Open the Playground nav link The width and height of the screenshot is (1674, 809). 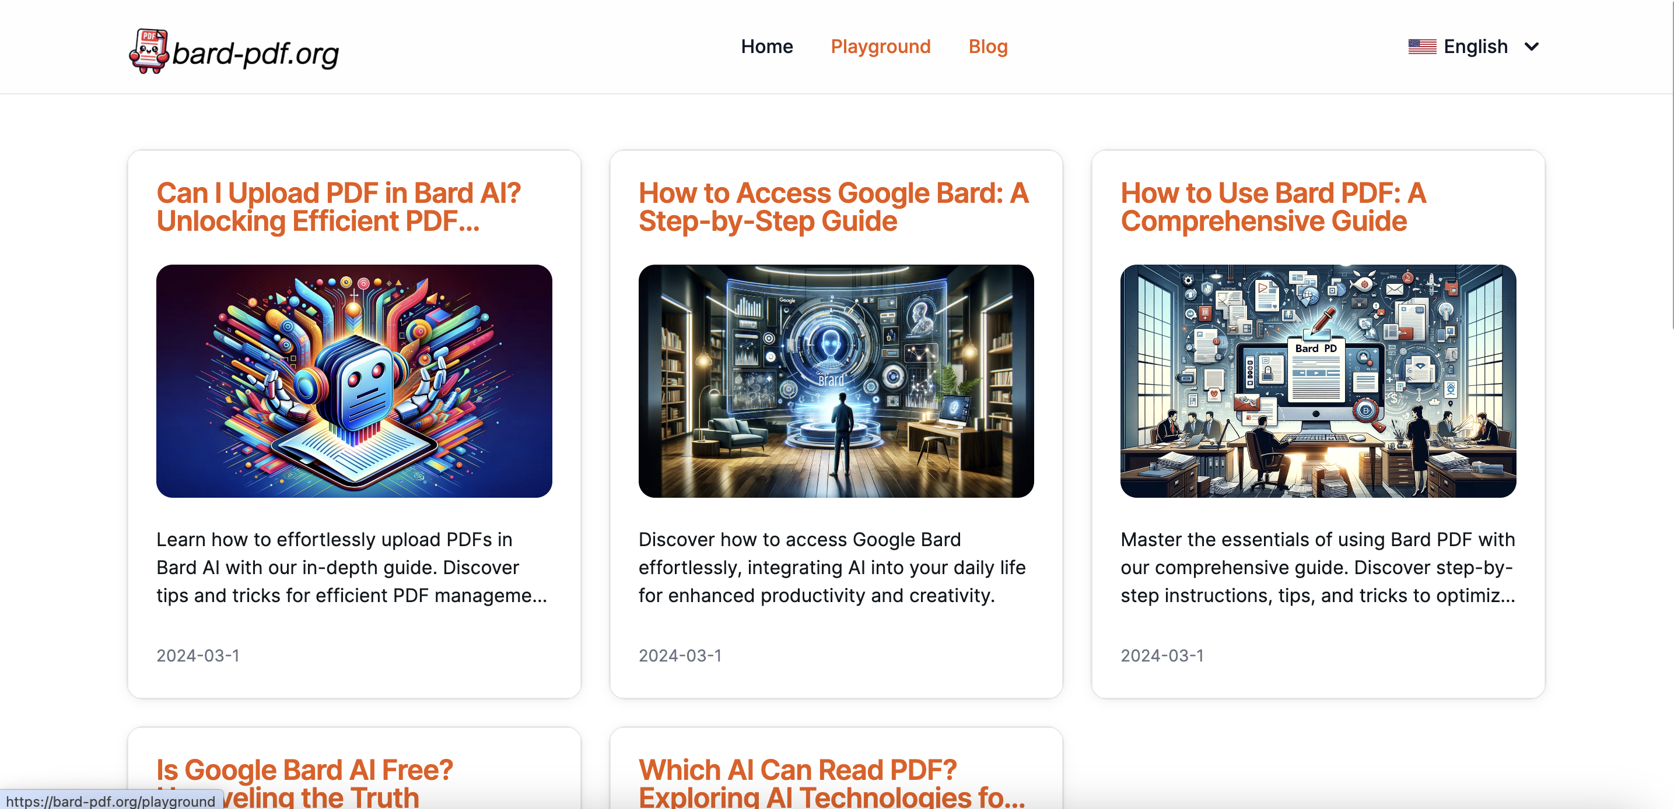tap(880, 47)
